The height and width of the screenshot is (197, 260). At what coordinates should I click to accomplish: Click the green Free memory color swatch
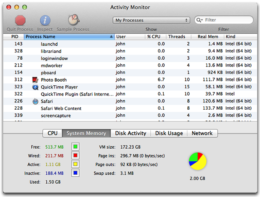pyautogui.click(x=76, y=147)
